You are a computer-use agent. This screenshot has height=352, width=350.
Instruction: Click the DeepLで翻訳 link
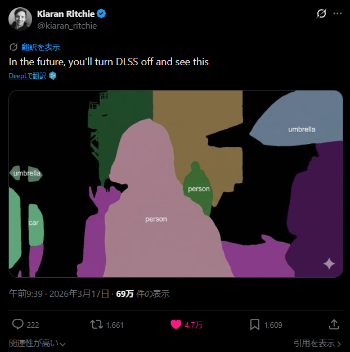pyautogui.click(x=27, y=75)
